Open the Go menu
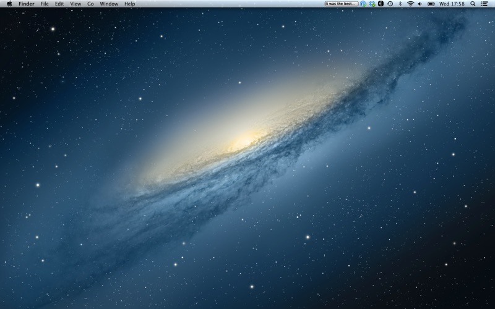495x309 pixels. (90, 4)
